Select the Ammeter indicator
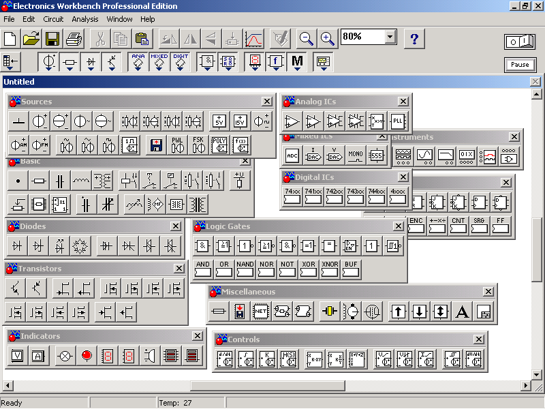This screenshot has width=545, height=409. point(38,356)
